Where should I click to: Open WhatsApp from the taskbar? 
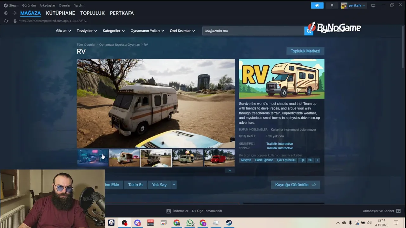pyautogui.click(x=190, y=223)
